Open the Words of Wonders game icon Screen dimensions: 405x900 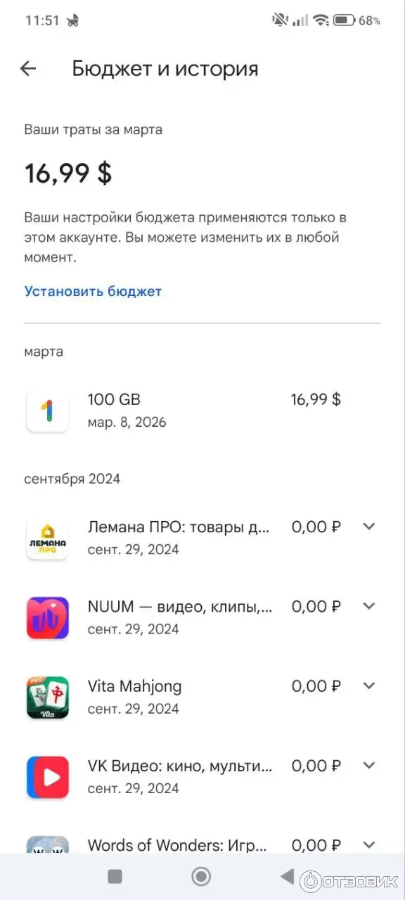pyautogui.click(x=47, y=847)
